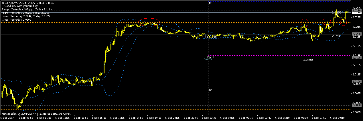This screenshot has width=363, height=121.
Task: Select the 2.0200 text label on chart
Action: click(x=336, y=36)
